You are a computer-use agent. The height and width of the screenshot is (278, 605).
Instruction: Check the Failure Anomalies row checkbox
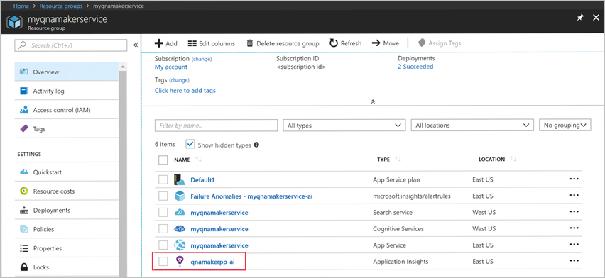[163, 196]
